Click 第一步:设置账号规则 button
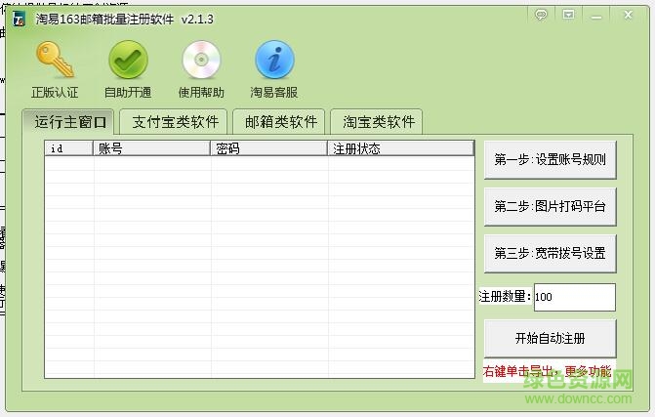 [551, 159]
